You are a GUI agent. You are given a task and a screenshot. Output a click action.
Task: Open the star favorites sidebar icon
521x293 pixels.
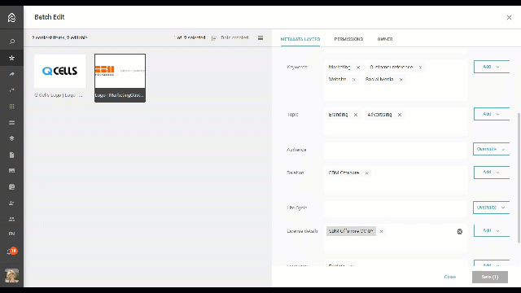pos(11,58)
